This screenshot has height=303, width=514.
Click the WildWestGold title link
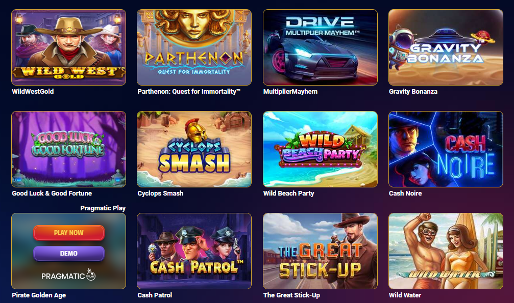[33, 92]
